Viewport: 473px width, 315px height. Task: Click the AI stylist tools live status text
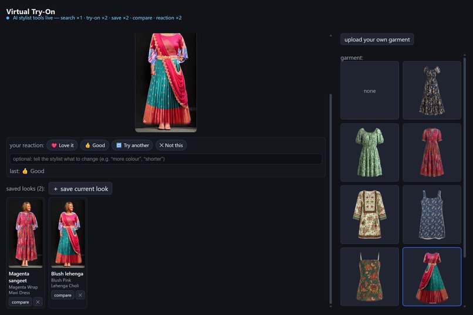[97, 18]
